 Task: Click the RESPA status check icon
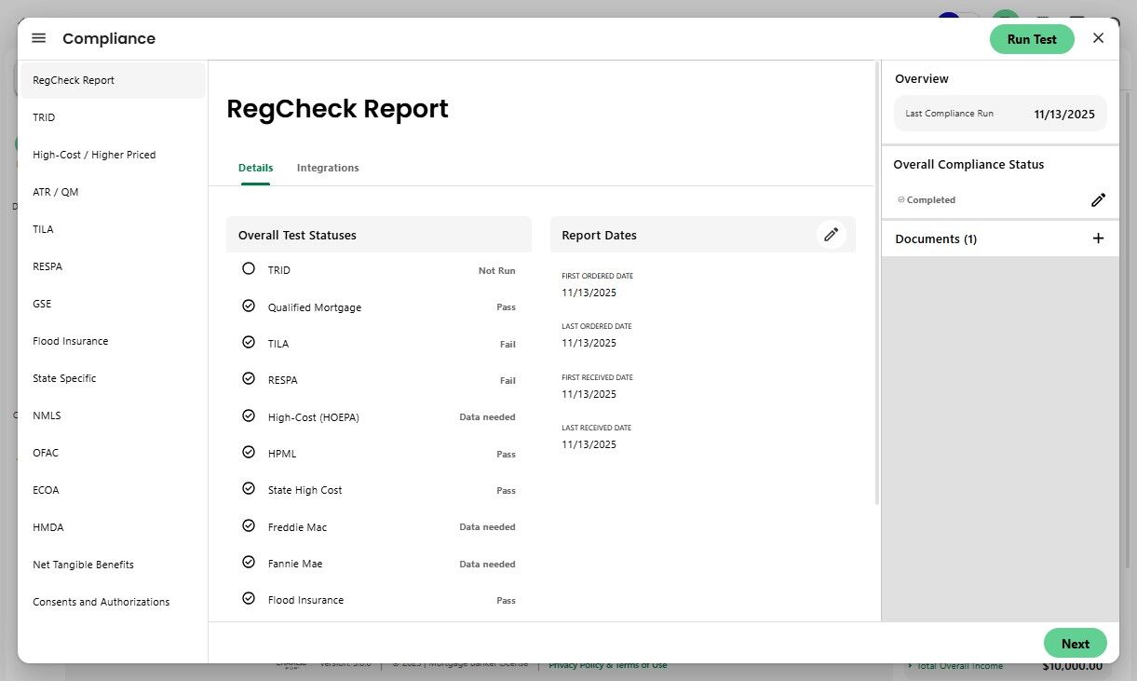pyautogui.click(x=248, y=378)
